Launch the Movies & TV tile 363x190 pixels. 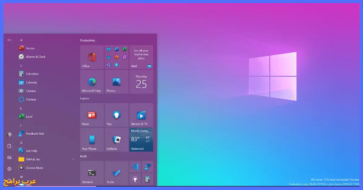click(141, 115)
